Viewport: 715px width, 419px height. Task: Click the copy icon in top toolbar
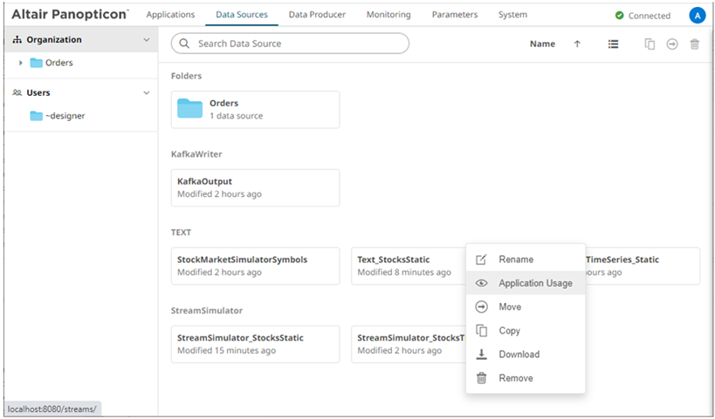[650, 44]
